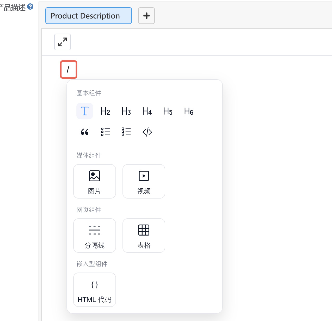Expand the editor to fullscreen
Viewport: 332px width, 321px height.
(63, 42)
